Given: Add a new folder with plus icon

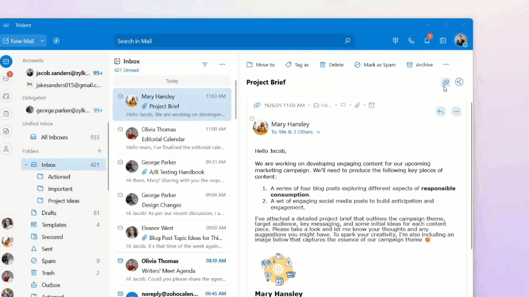Looking at the screenshot, I should click(x=99, y=151).
